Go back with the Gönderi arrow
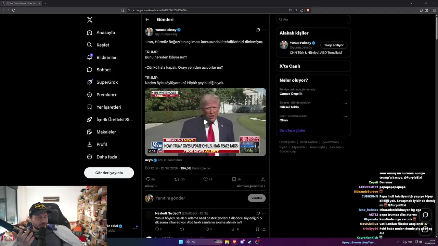This screenshot has height=246, width=438. (x=147, y=19)
